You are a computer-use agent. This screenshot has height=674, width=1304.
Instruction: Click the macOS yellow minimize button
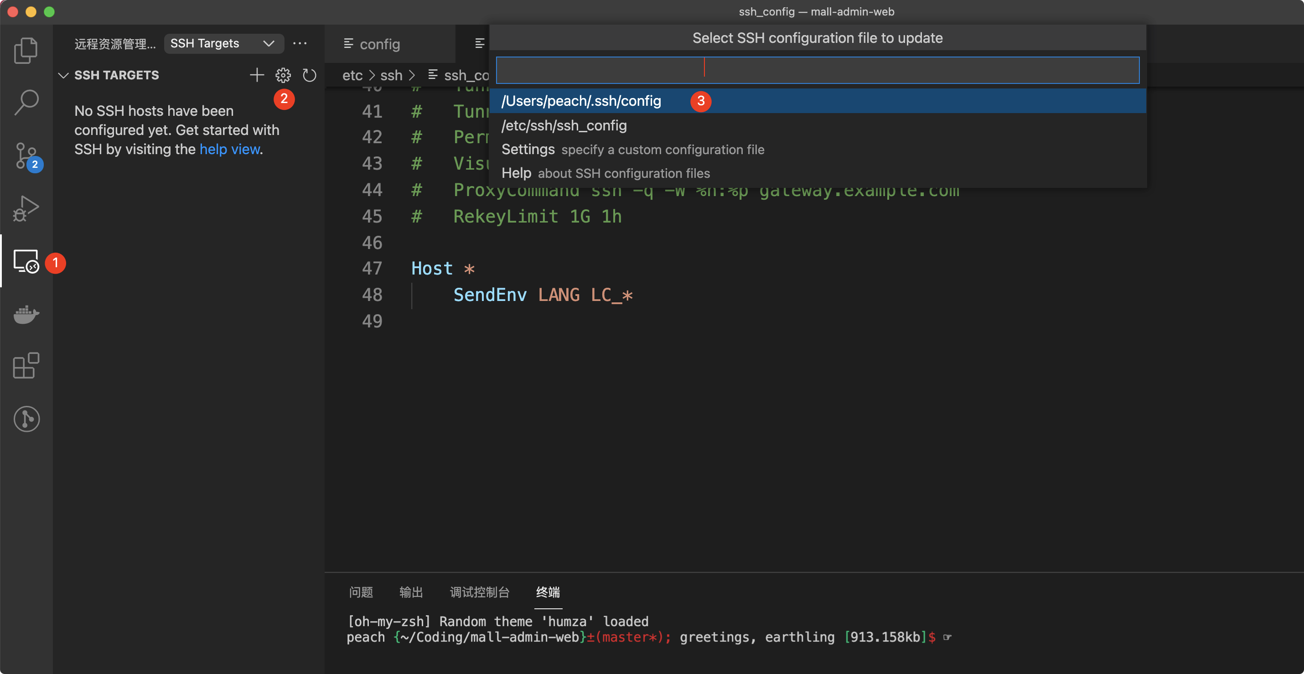[x=31, y=12]
